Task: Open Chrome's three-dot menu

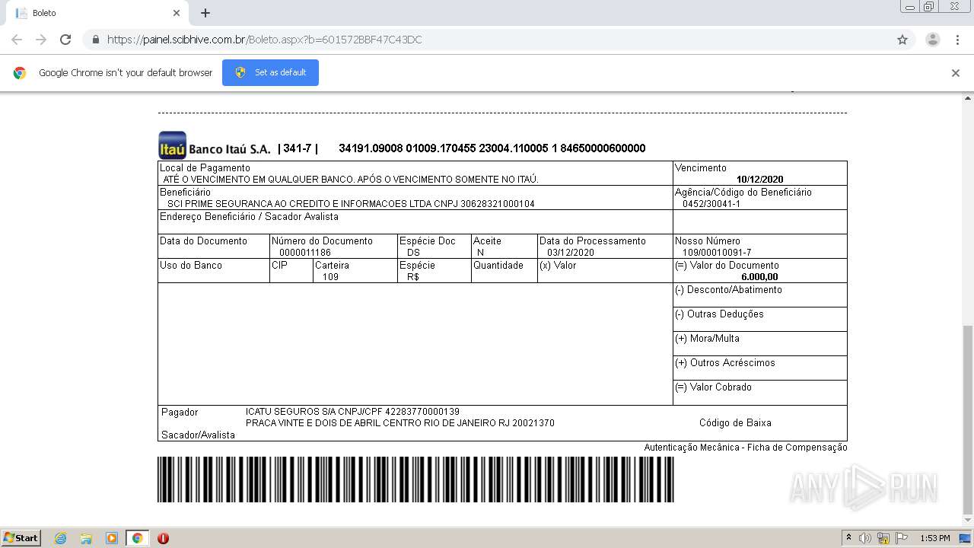Action: 957,40
